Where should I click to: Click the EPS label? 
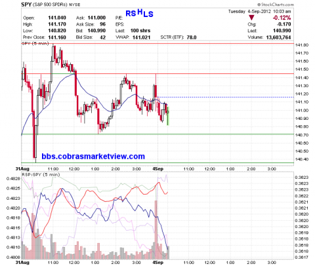(119, 24)
